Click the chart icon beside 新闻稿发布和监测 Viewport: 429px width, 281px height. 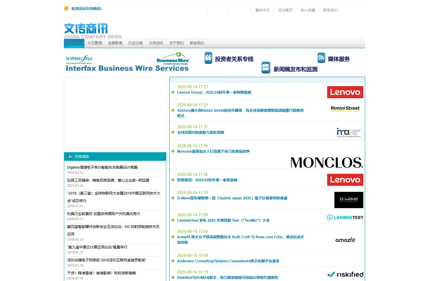[266, 68]
